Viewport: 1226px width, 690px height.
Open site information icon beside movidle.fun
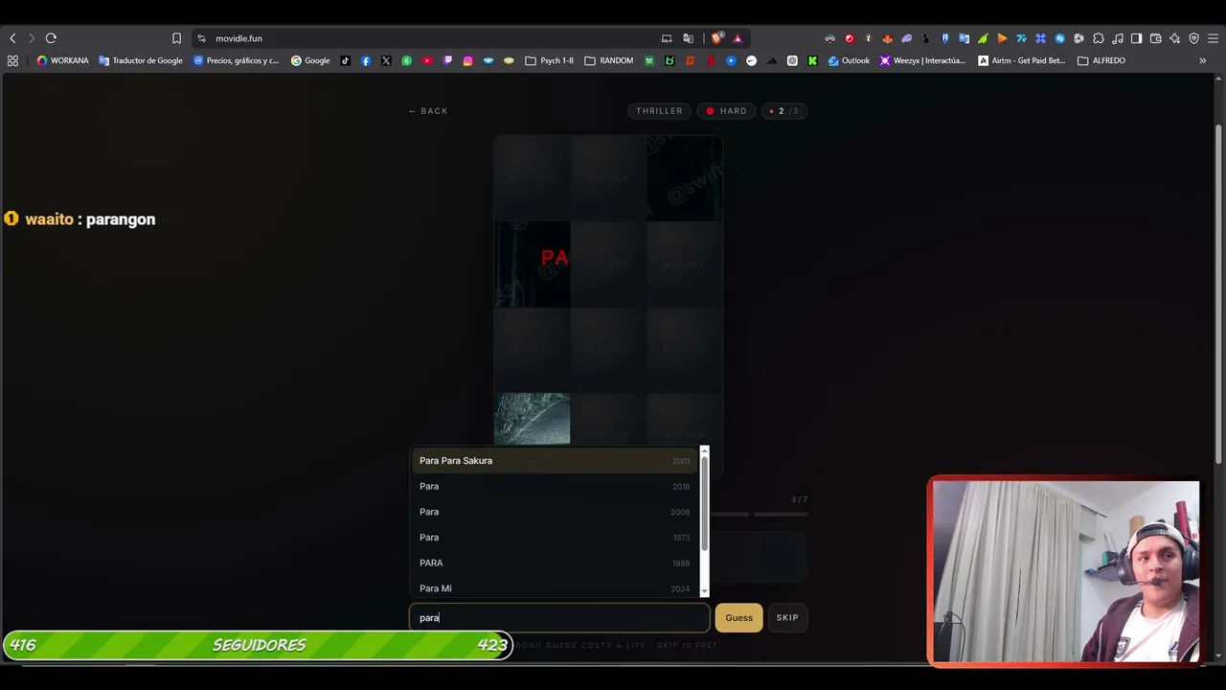(x=201, y=38)
